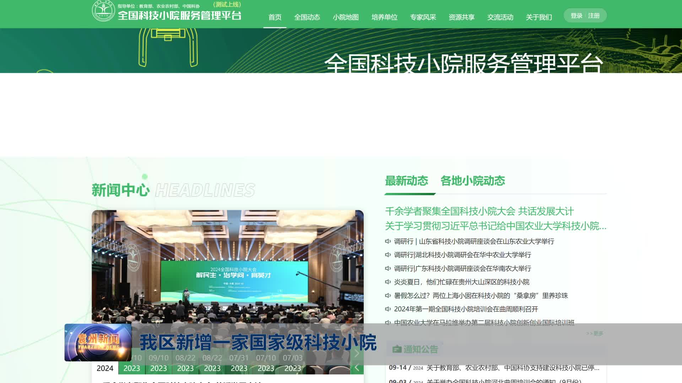This screenshot has height=383, width=682.
Task: Click the 登录 login button
Action: [577, 16]
